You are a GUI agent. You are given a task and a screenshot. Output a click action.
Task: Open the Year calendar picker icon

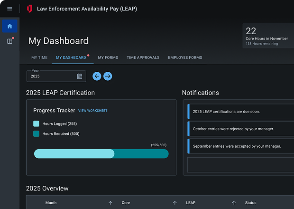coord(80,76)
